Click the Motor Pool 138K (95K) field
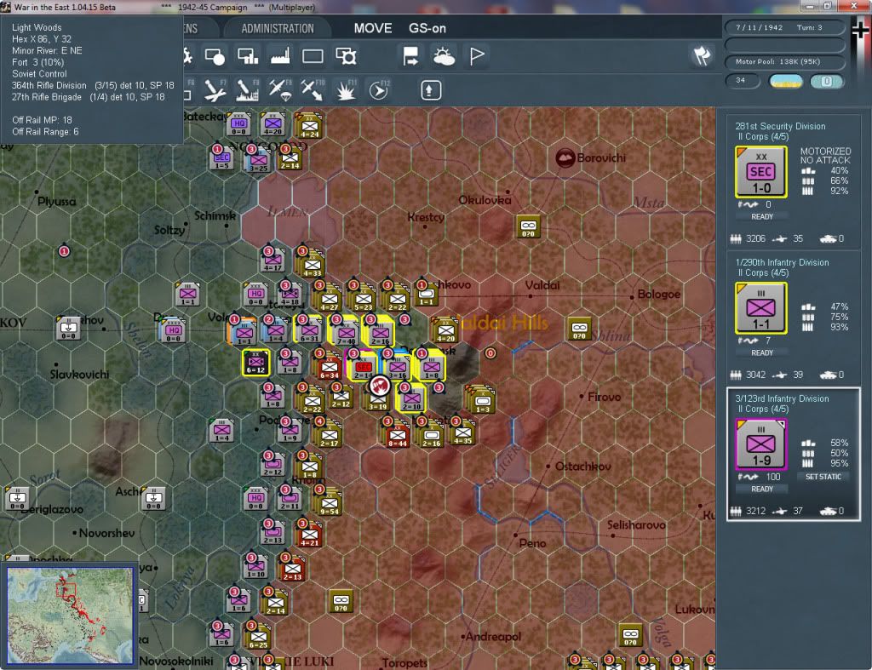 [x=783, y=61]
